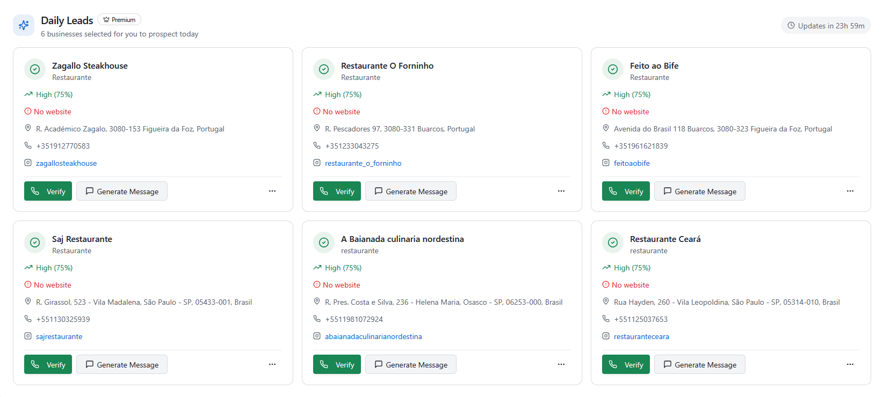
Task: Generate Message for Restaurante Ceará
Action: point(700,364)
